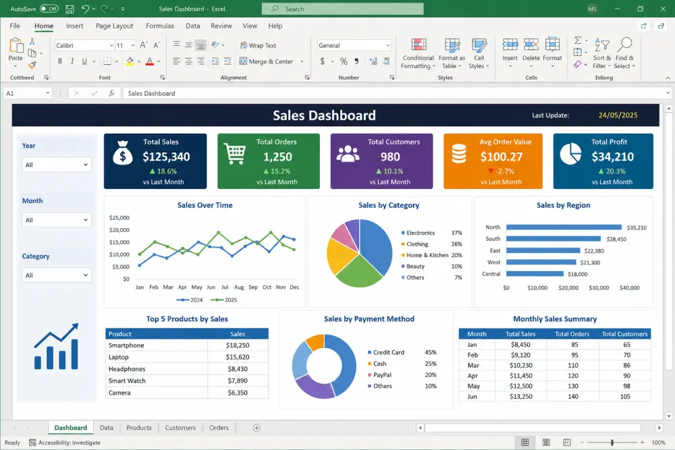The height and width of the screenshot is (450, 675).
Task: Adjust the zoom slider handle
Action: [612, 443]
